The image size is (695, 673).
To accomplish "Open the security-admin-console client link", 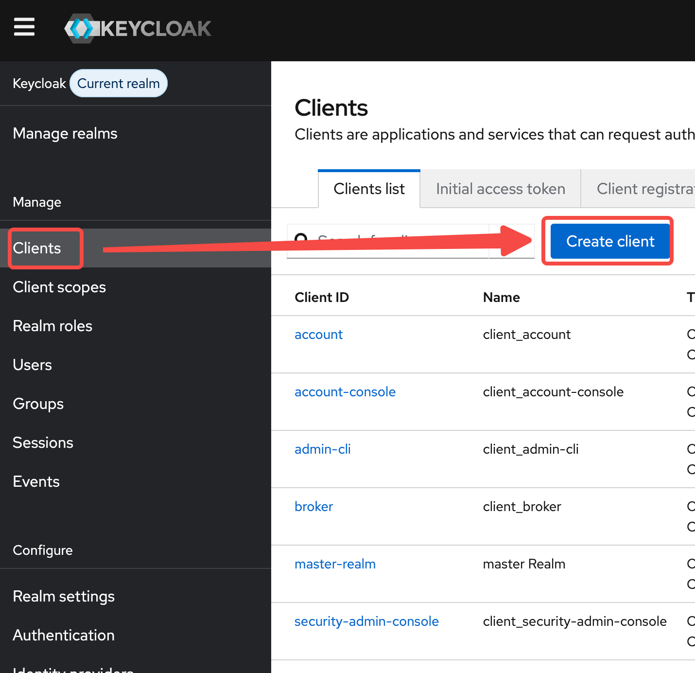I will coord(366,621).
